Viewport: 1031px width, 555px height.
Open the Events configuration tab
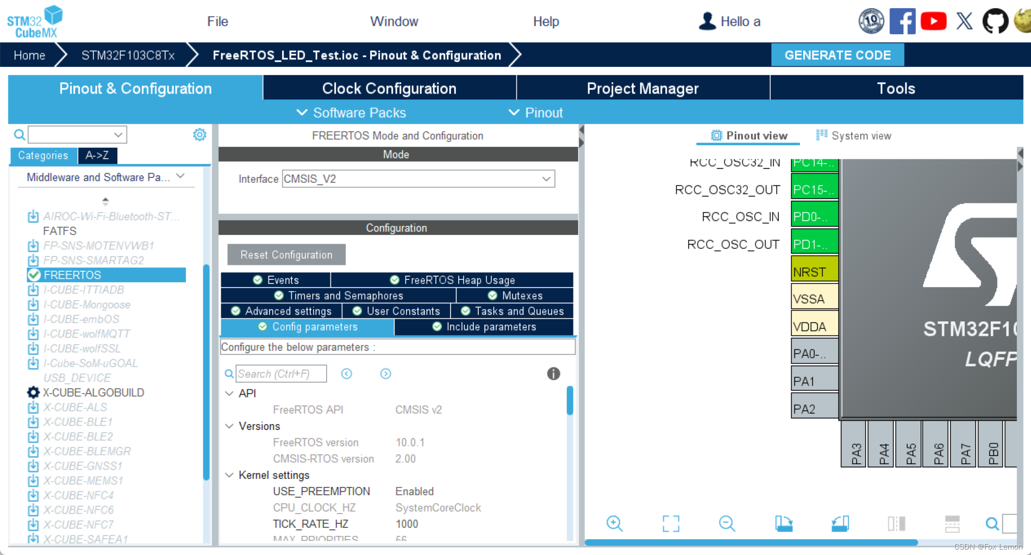[276, 280]
